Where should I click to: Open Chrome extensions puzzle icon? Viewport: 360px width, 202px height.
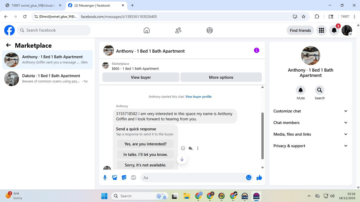click(317, 17)
